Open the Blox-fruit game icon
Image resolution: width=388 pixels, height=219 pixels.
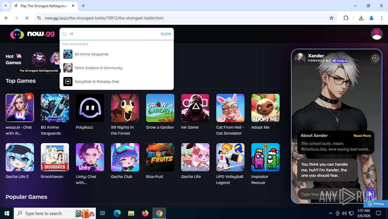pos(160,157)
